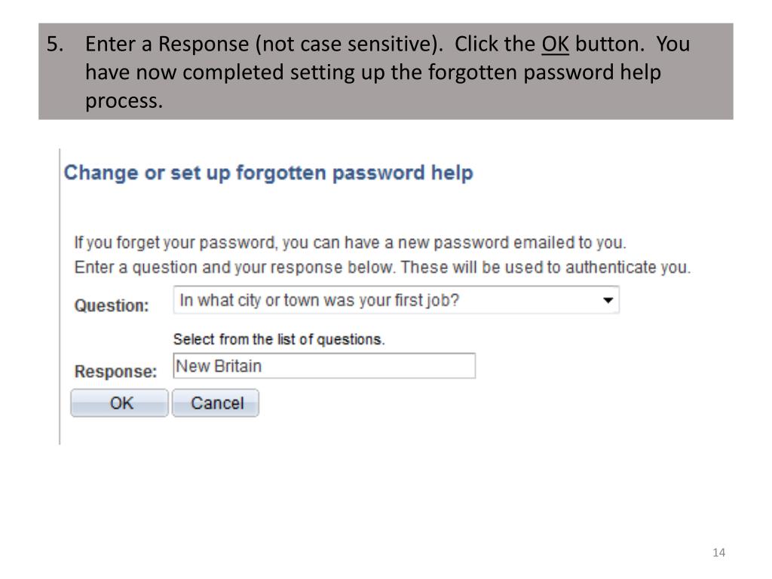Viewport: 772px width, 579px height.
Task: Click the Cancel button
Action: click(216, 403)
